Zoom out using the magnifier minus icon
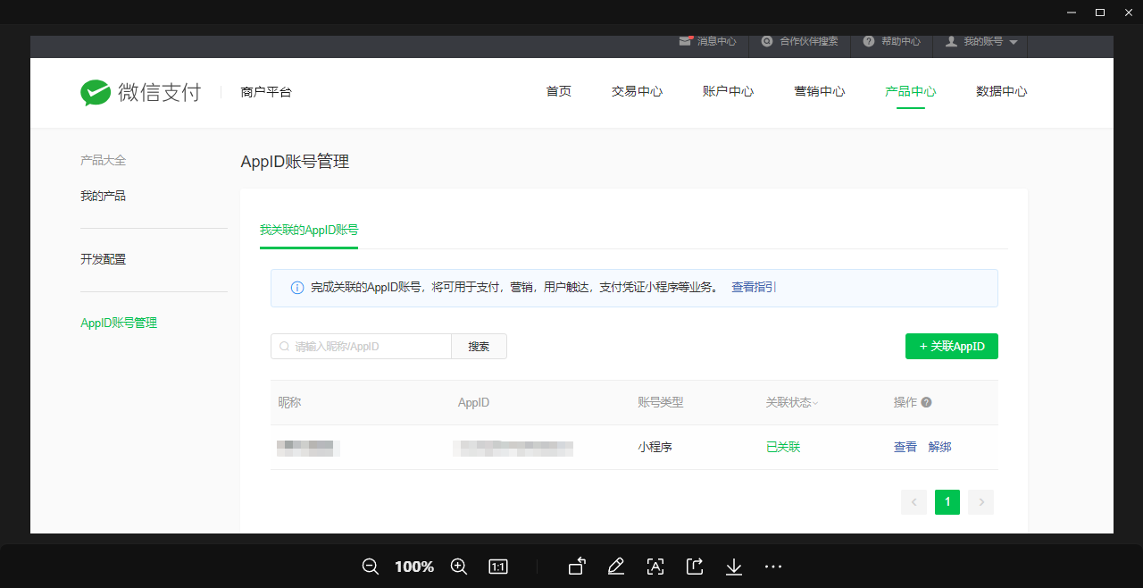 click(x=371, y=567)
